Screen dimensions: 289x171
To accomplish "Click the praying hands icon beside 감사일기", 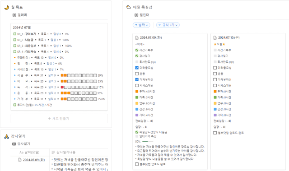I will [x=7, y=136].
